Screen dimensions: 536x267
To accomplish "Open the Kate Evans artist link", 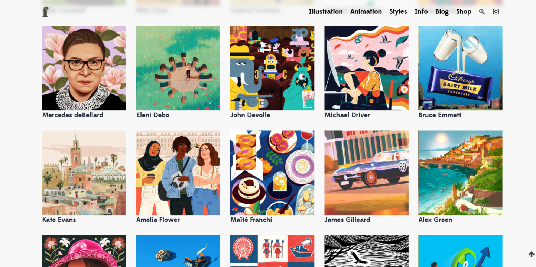I will tap(59, 220).
